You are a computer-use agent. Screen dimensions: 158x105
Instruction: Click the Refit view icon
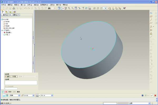pos(76,8)
